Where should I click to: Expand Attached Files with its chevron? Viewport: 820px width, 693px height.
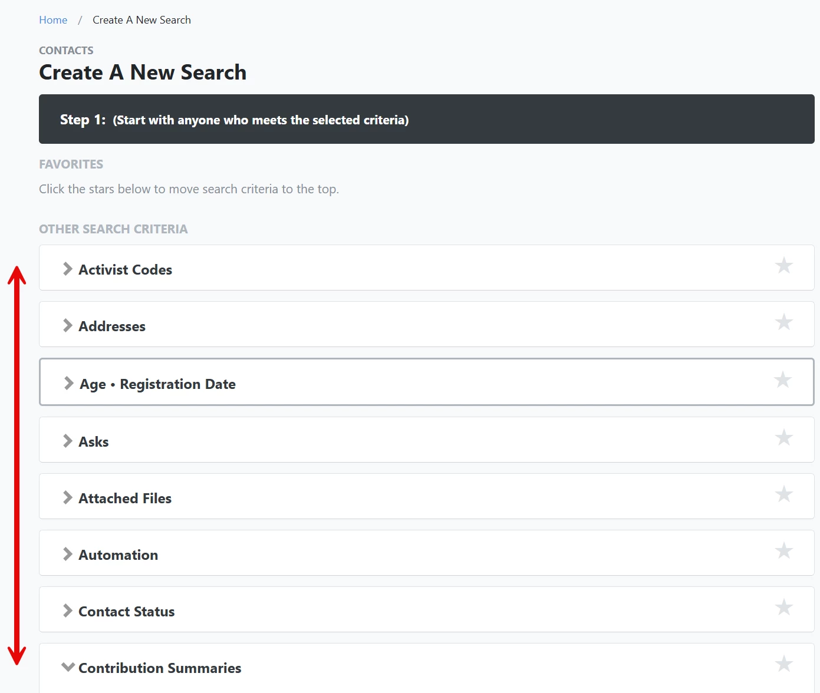pos(67,497)
